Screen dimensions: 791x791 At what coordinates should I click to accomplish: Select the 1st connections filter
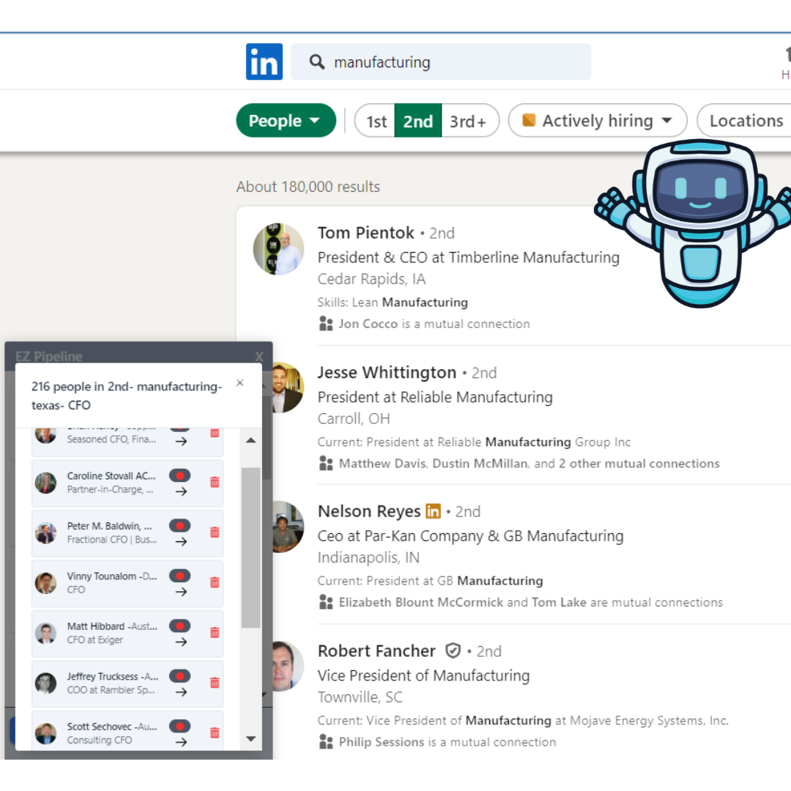(x=376, y=121)
